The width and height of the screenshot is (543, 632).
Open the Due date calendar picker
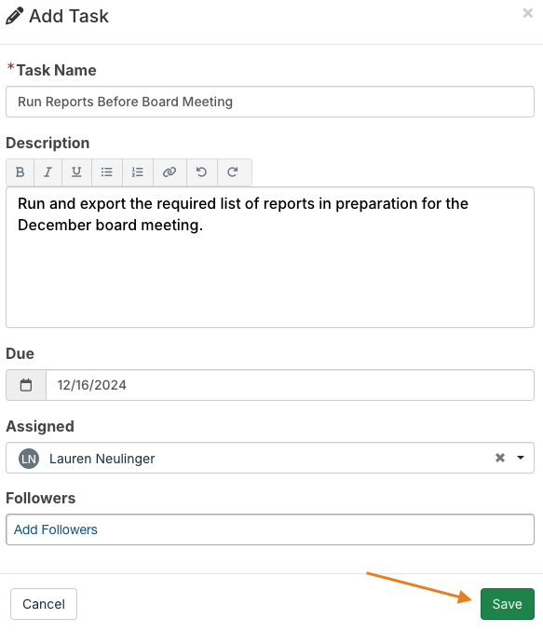click(26, 385)
